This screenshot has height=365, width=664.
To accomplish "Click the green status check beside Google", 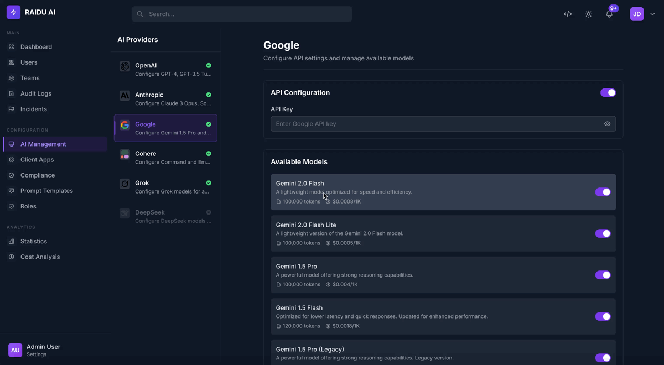I will (x=209, y=124).
